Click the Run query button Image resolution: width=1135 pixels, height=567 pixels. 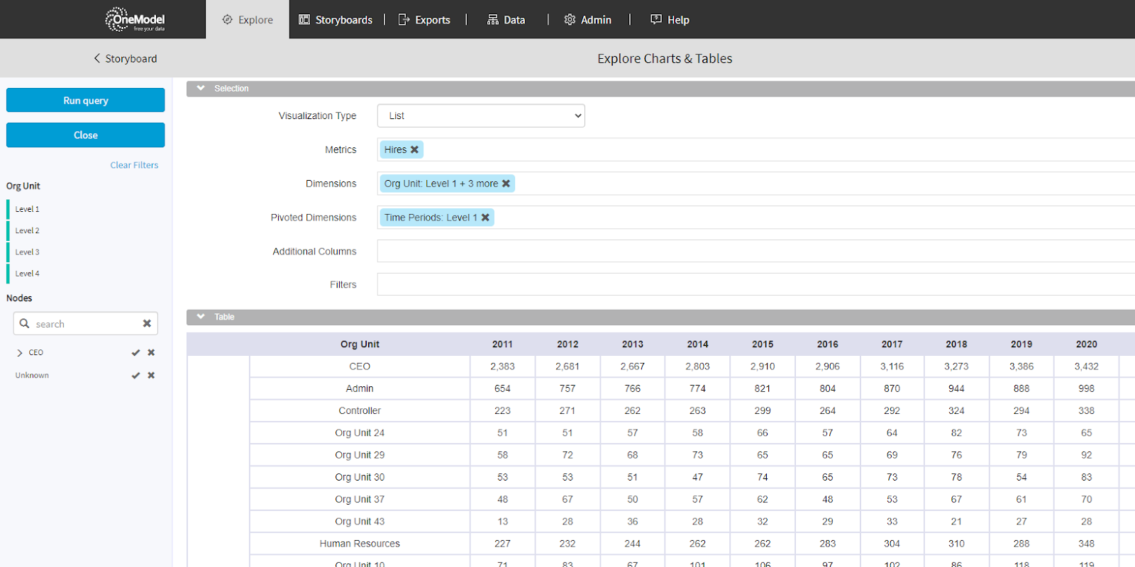tap(86, 100)
